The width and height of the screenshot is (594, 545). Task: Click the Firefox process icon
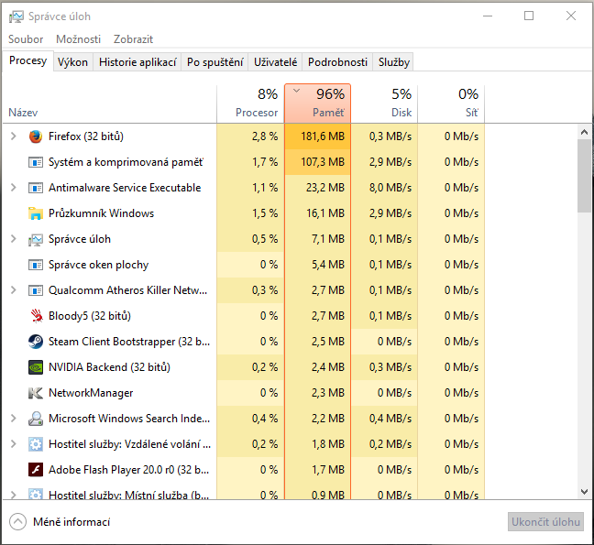click(x=36, y=136)
